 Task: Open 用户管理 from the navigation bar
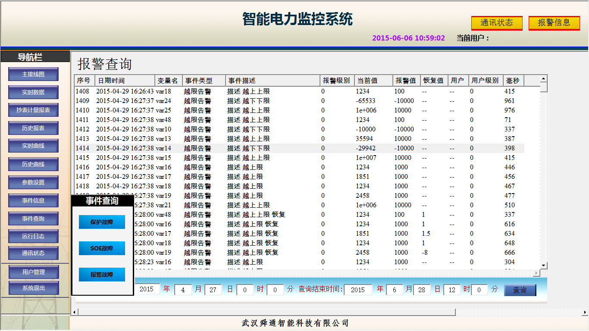coord(33,272)
